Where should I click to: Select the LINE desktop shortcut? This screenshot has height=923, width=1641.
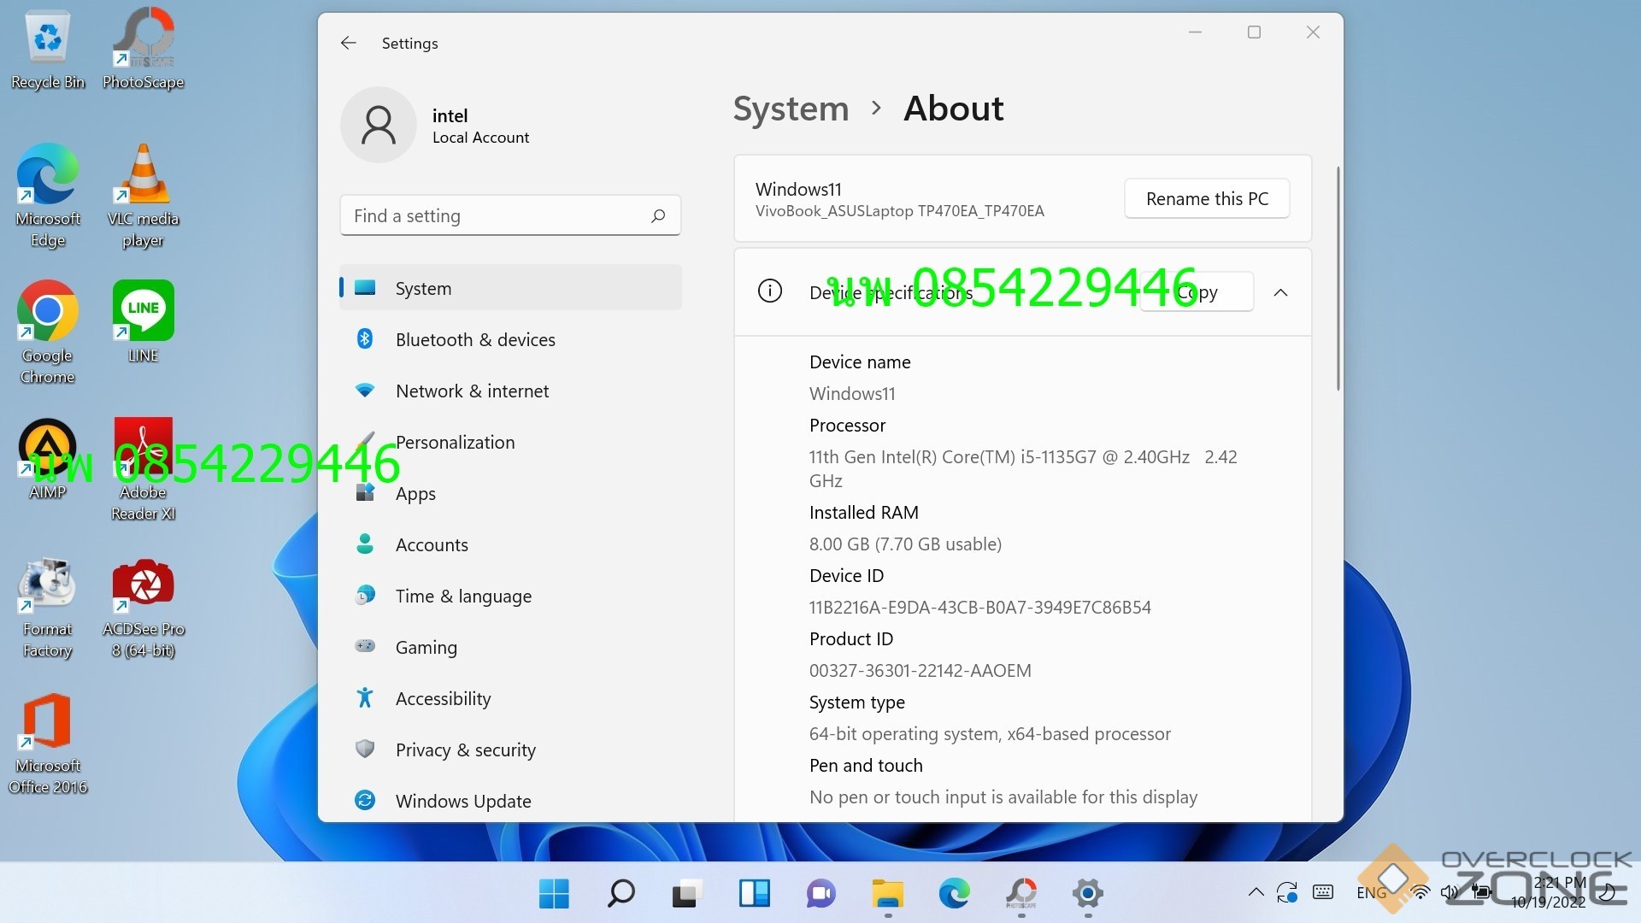pyautogui.click(x=144, y=322)
